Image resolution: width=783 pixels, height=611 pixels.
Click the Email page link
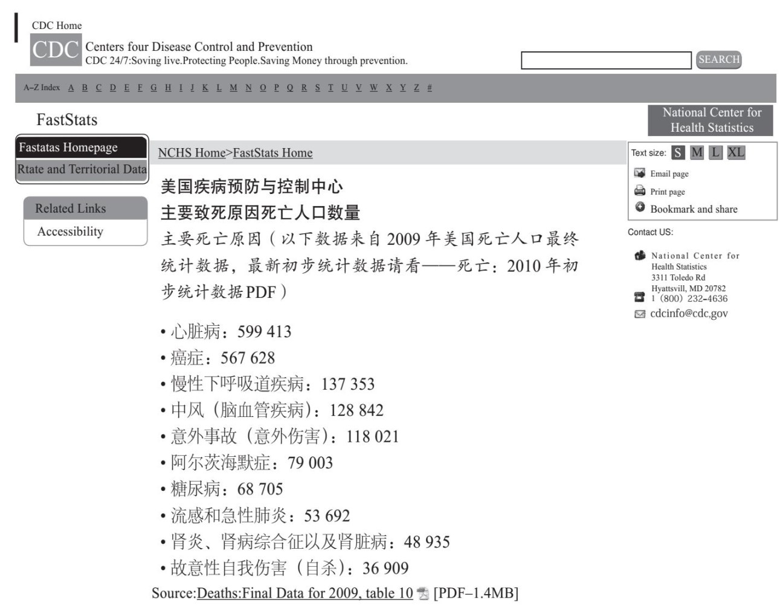669,173
